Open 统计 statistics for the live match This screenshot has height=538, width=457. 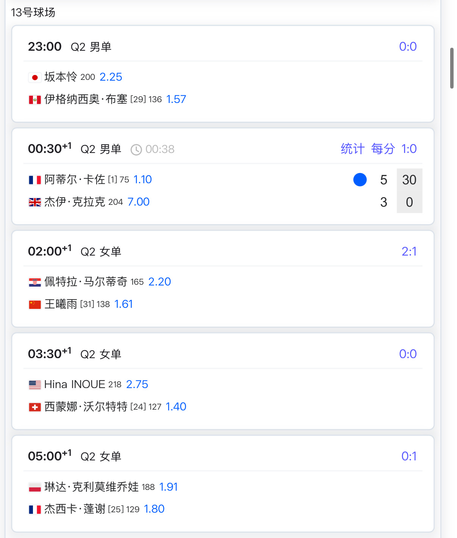[x=352, y=149]
